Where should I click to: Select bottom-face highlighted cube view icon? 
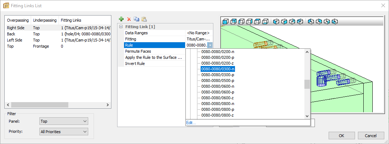point(265,22)
